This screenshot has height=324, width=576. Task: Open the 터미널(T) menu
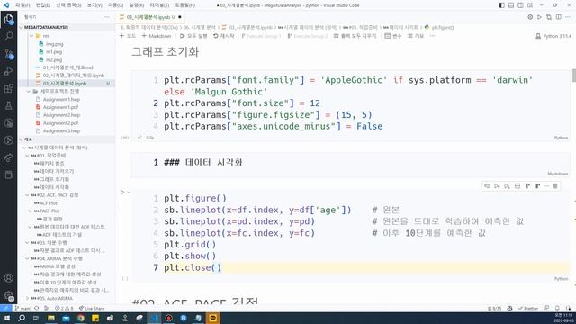159,5
